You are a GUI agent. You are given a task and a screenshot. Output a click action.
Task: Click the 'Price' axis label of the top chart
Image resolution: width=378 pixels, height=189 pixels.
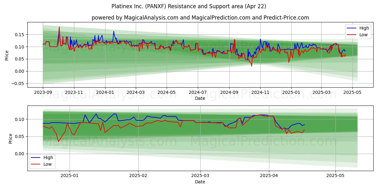(x=7, y=55)
